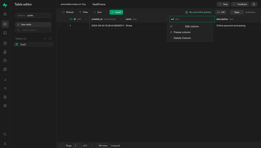Open the user account icon

[x=5, y=144]
